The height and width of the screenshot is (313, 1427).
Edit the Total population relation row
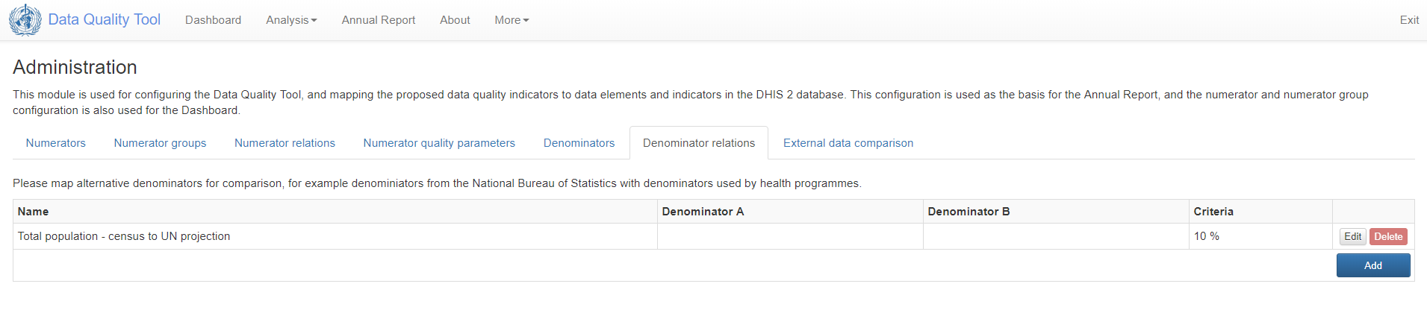tap(1352, 237)
